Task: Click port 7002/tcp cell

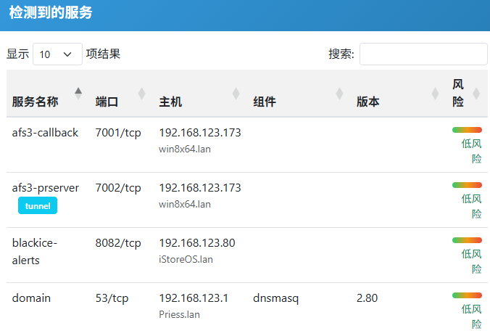Action: (x=118, y=188)
